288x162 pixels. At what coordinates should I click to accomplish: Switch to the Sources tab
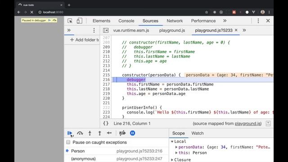(x=150, y=21)
